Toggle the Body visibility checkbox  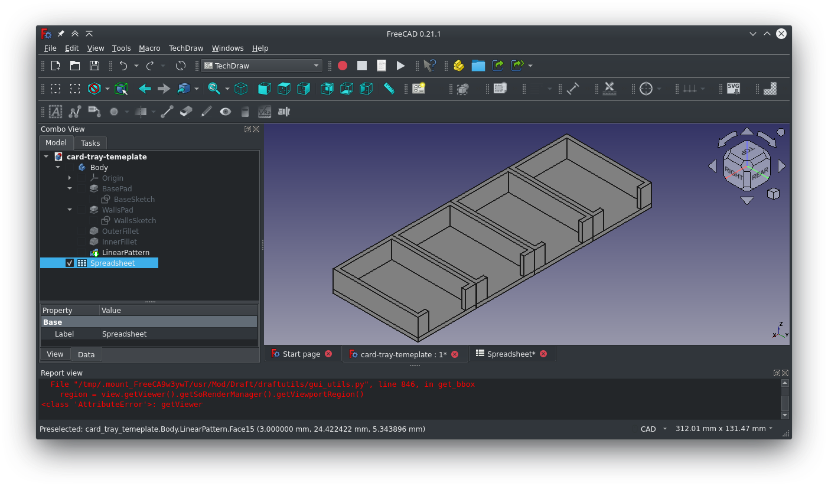tap(70, 168)
